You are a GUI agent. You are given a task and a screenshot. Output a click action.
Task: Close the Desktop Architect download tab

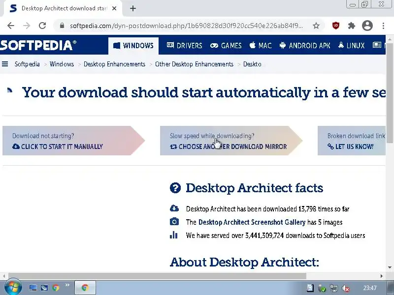(x=114, y=8)
